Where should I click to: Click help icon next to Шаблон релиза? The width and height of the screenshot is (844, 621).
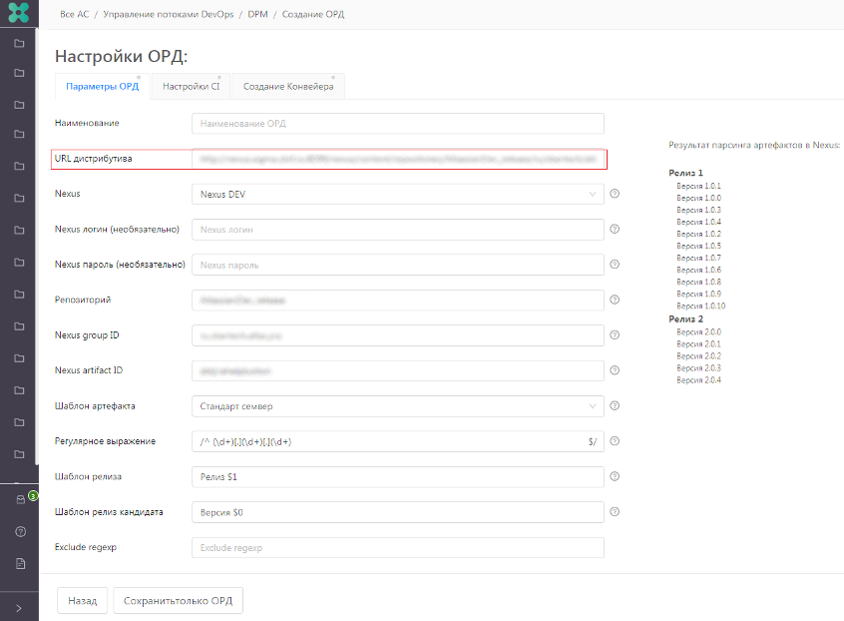point(615,476)
